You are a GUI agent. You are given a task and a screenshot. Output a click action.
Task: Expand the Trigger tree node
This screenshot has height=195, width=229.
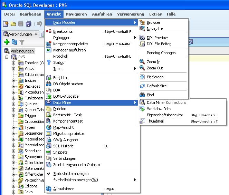tap(13, 116)
